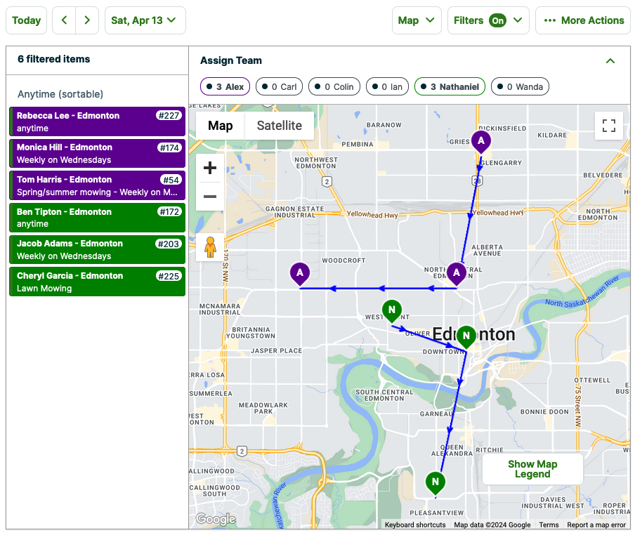Open the More Actions menu
This screenshot has height=535, width=635.
coord(582,20)
